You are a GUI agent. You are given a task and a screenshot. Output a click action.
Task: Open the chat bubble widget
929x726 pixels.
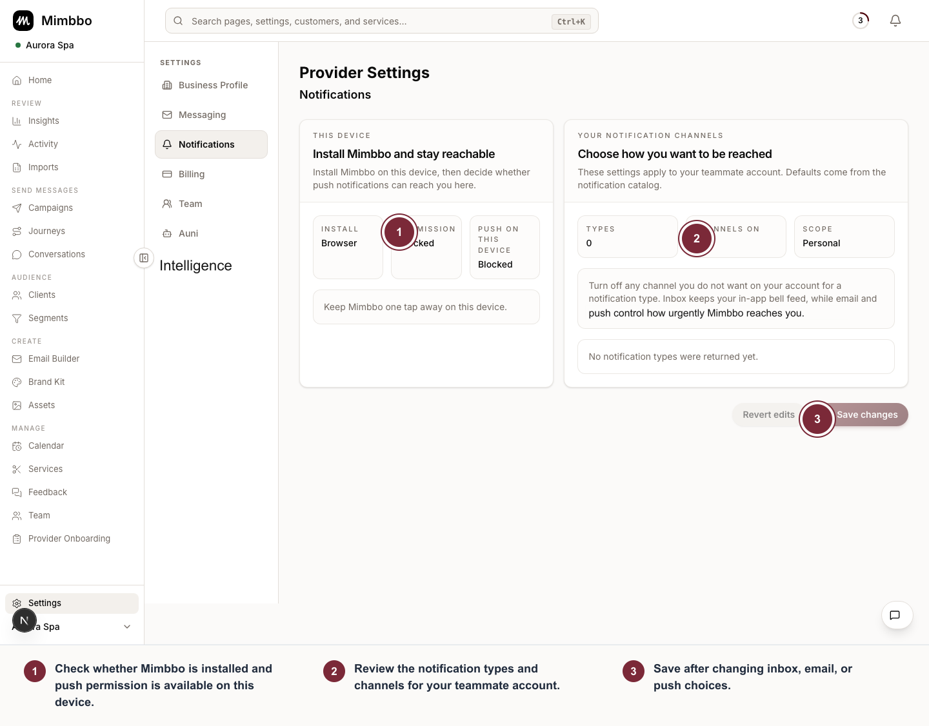897,615
